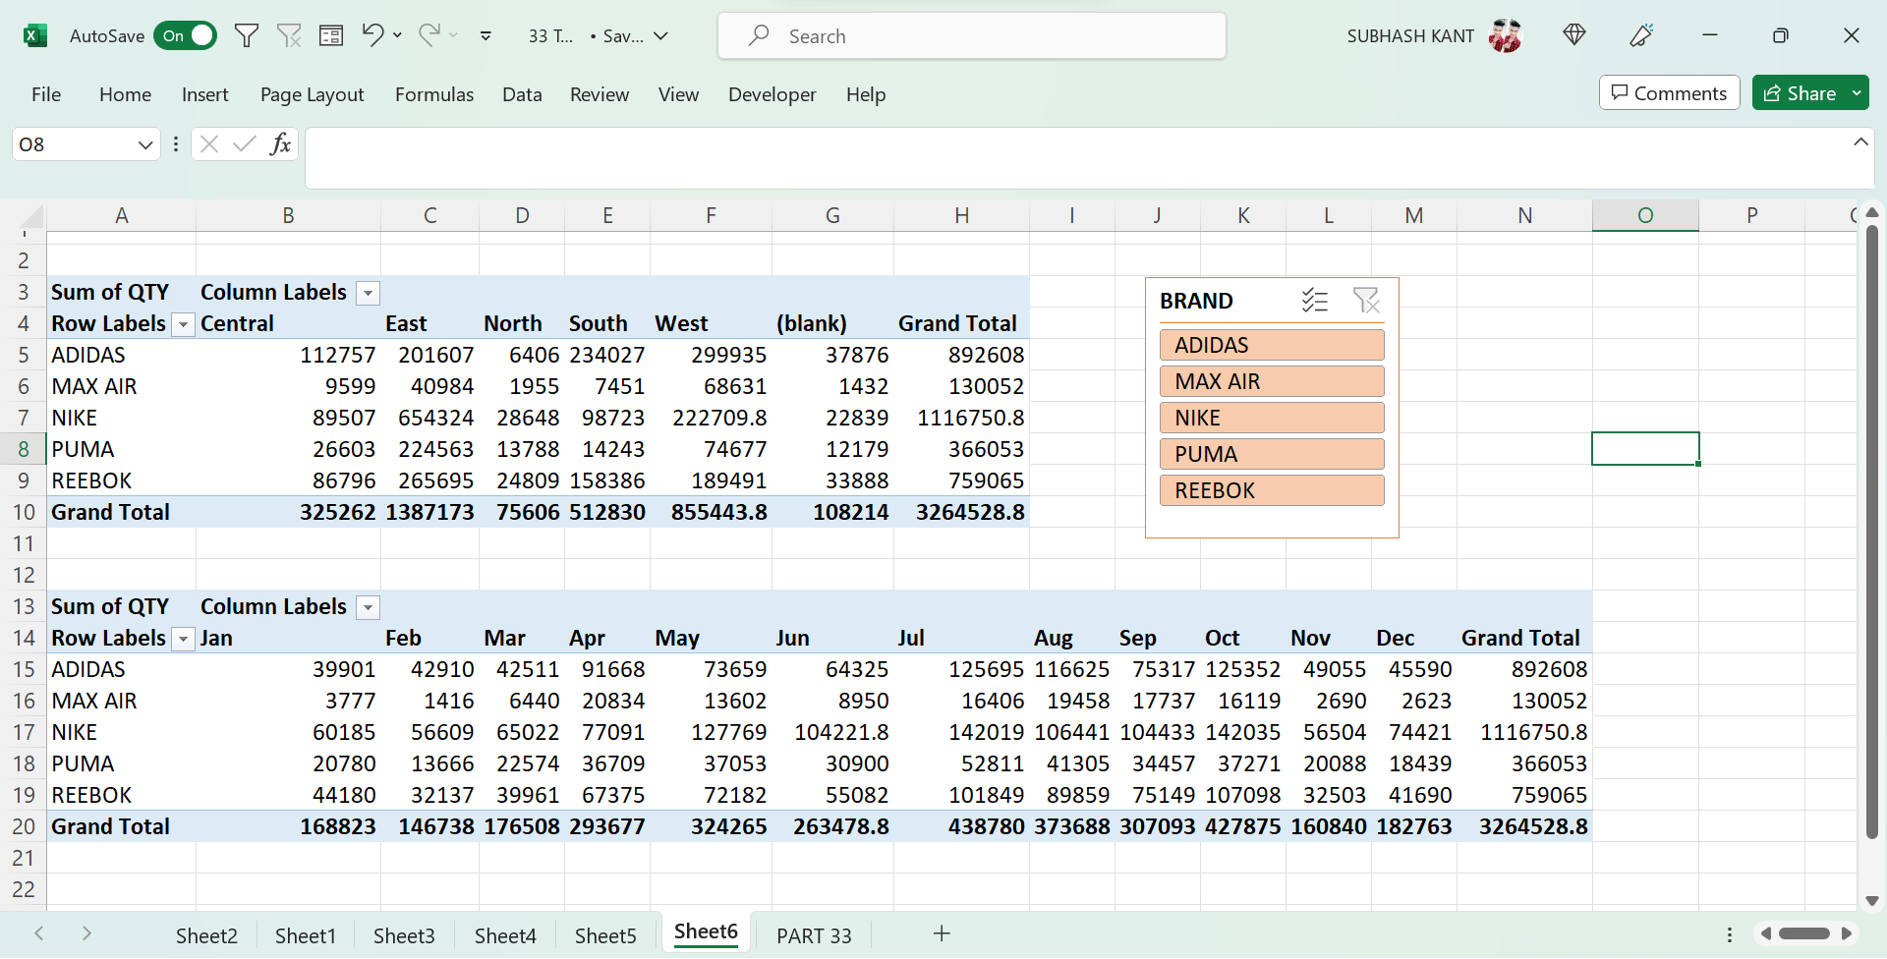Click the diamond premium icon in the title bar

(1574, 35)
